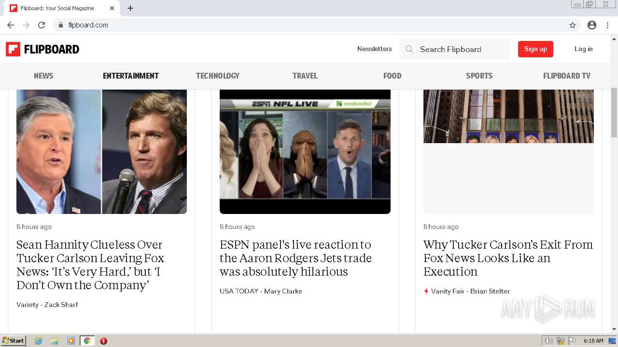Open the NEWS section
The height and width of the screenshot is (347, 618).
pyautogui.click(x=43, y=76)
